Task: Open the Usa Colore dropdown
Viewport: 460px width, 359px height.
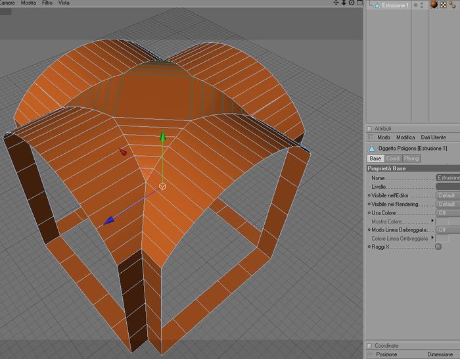Action: 448,213
